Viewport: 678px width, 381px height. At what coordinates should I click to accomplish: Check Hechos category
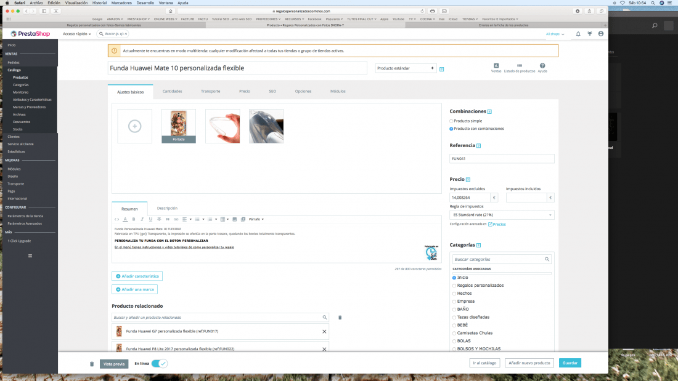click(454, 294)
